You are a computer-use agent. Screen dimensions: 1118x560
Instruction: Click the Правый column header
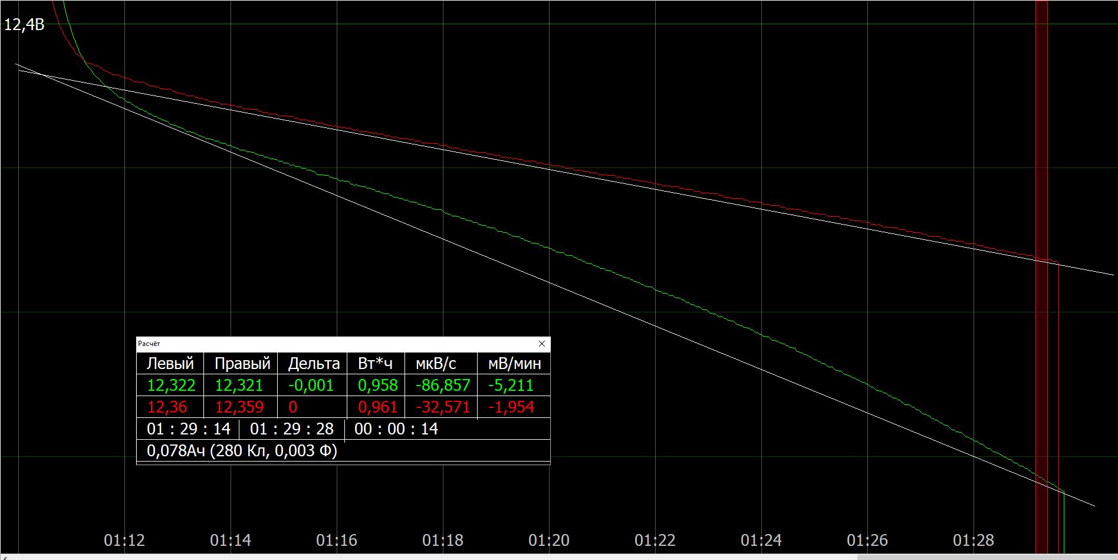[x=242, y=363]
